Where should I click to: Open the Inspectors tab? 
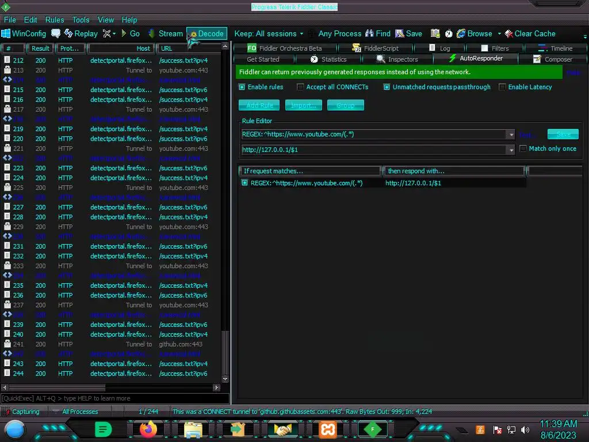coord(397,59)
